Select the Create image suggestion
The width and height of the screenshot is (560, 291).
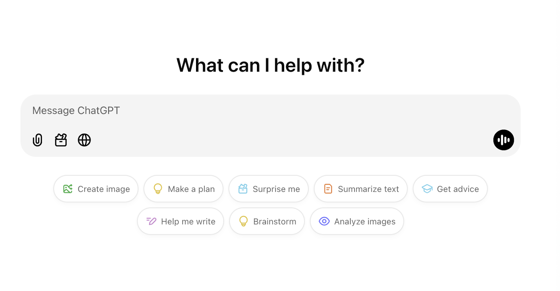pos(96,189)
